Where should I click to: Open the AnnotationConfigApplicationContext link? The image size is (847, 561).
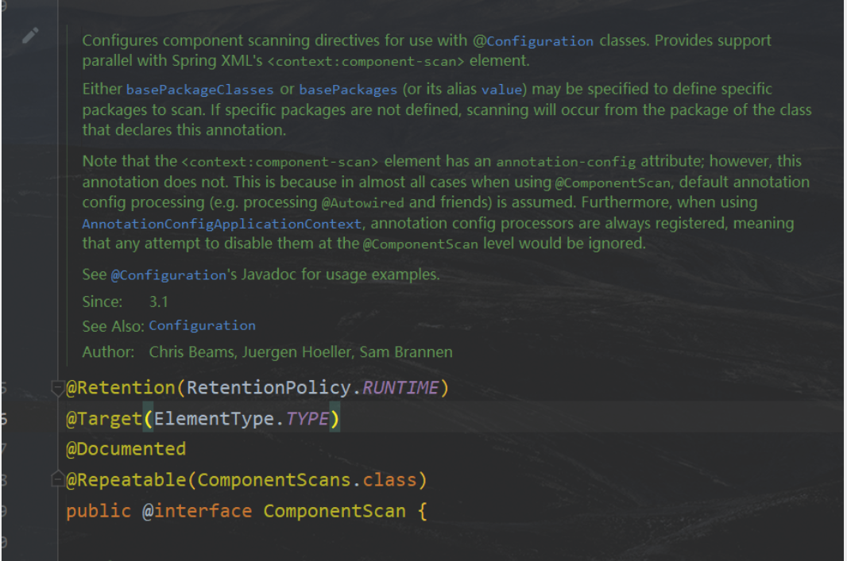(x=222, y=225)
